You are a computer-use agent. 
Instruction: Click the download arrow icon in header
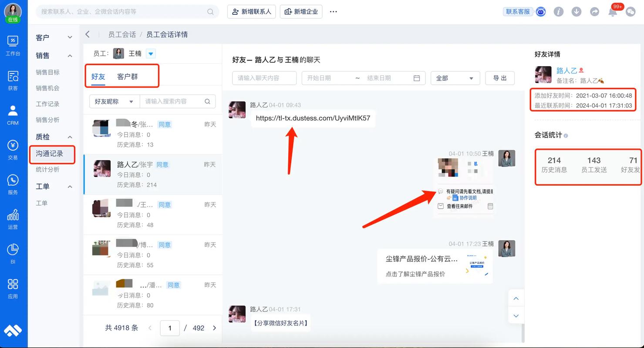click(x=577, y=12)
